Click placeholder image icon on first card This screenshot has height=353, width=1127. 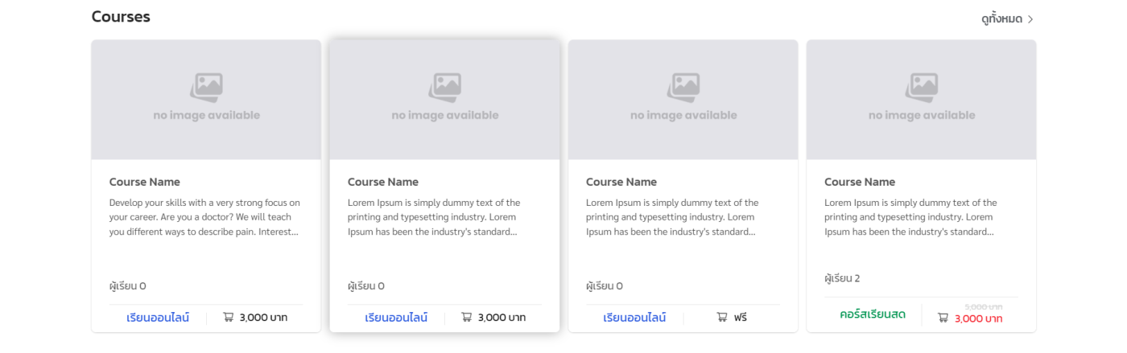[x=206, y=88]
